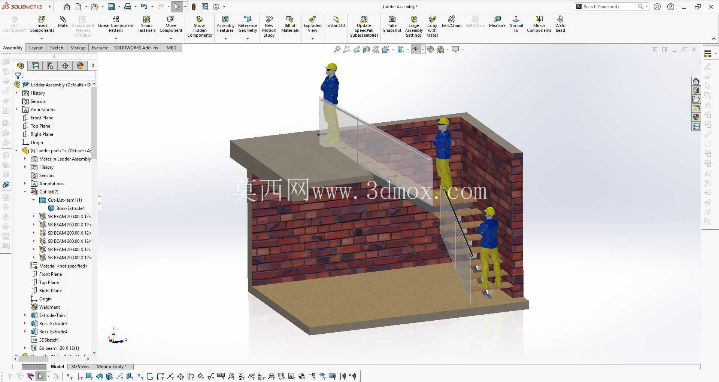The height and width of the screenshot is (382, 719).
Task: Open the SOLIDWORKS Add-Ins tab
Action: pyautogui.click(x=136, y=48)
